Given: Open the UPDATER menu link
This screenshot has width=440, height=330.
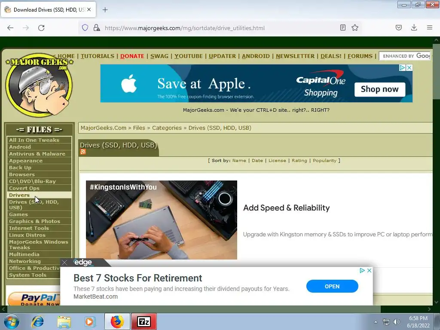Looking at the screenshot, I should [222, 56].
